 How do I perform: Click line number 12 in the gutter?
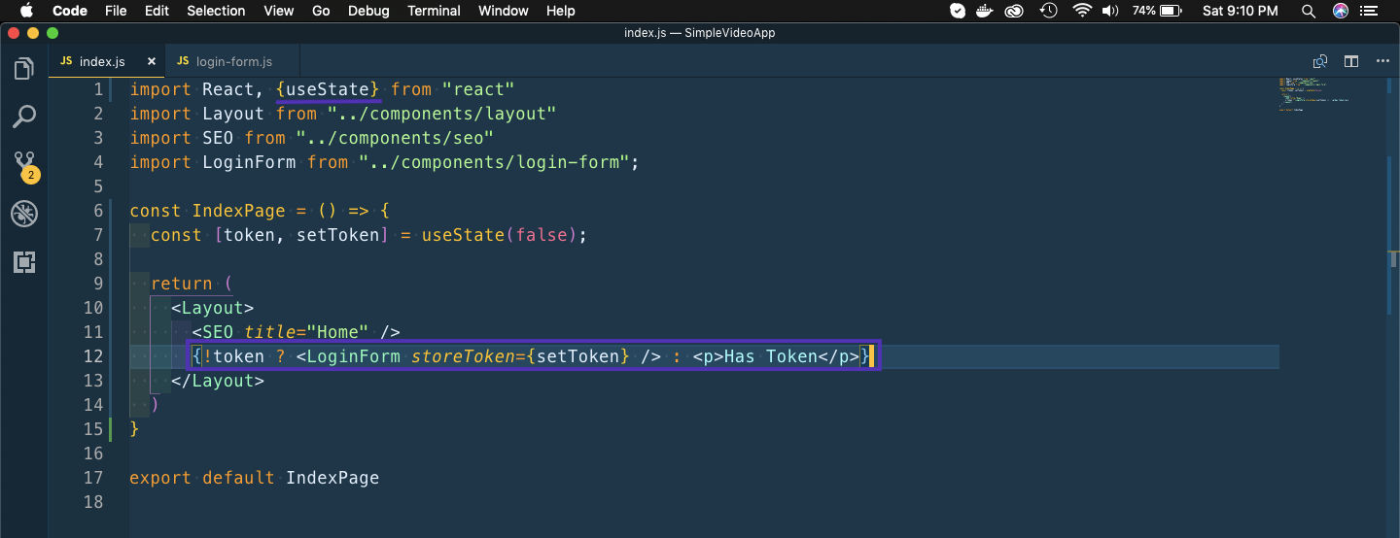pyautogui.click(x=92, y=356)
